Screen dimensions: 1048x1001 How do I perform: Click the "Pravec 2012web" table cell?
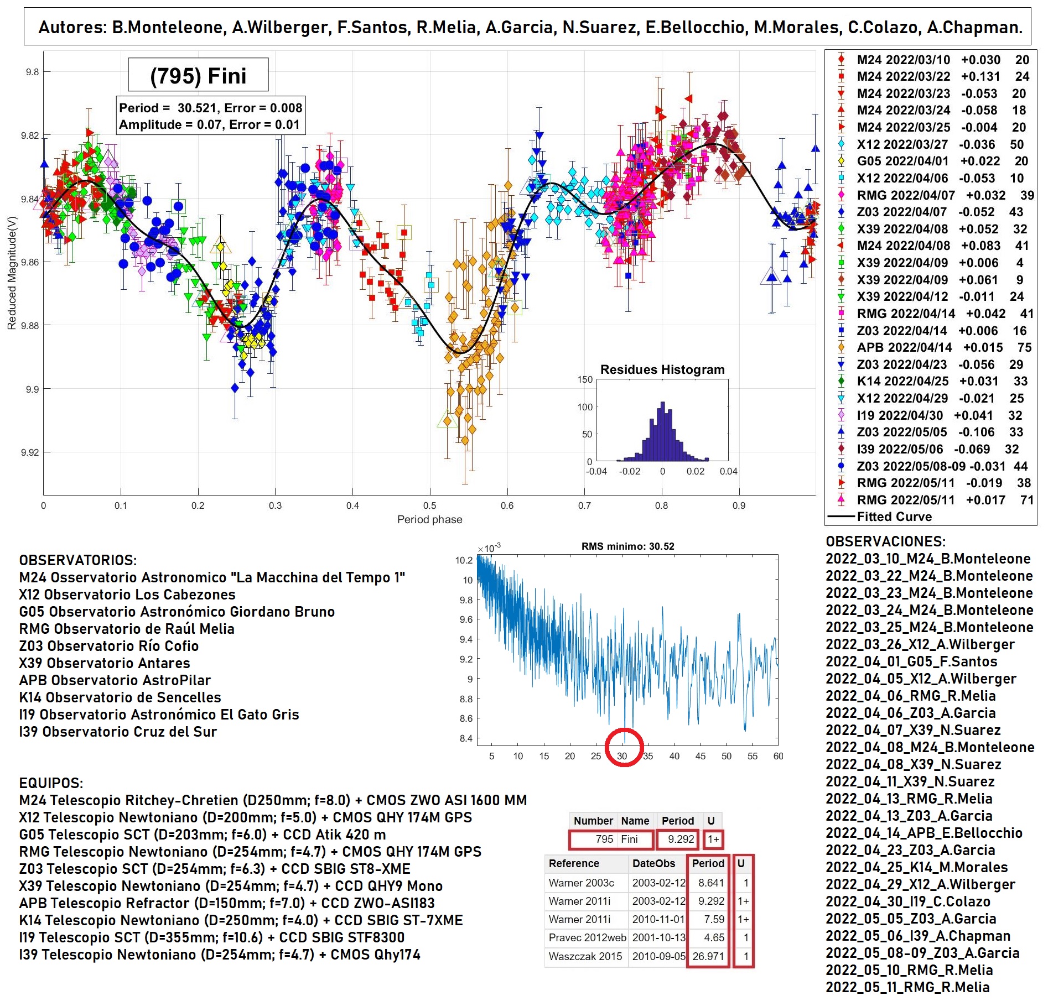tap(587, 937)
